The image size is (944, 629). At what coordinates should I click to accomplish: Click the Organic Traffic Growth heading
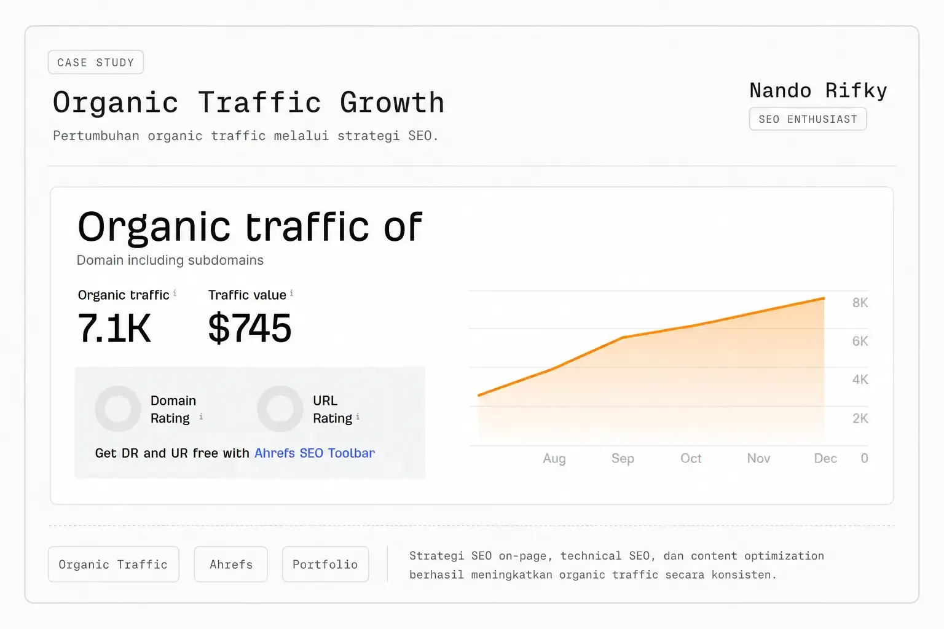248,103
